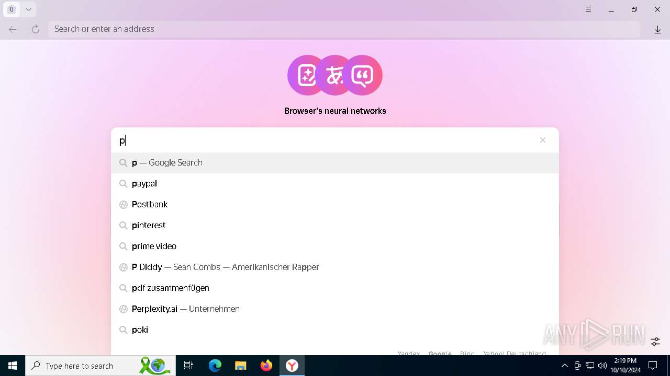Open the downloads arrow icon
Viewport: 670px width, 376px height.
point(657,30)
